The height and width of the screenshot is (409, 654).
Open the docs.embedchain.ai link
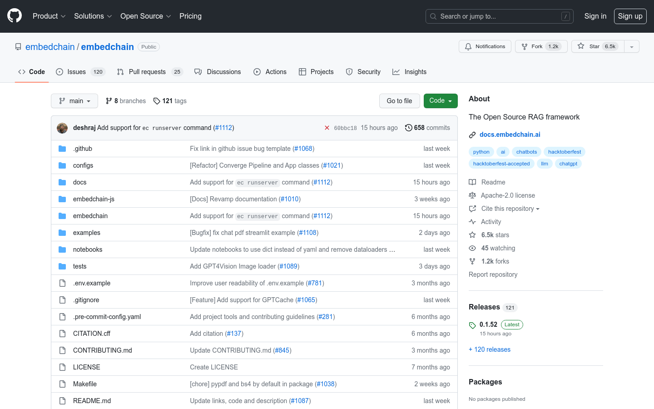pyautogui.click(x=510, y=135)
